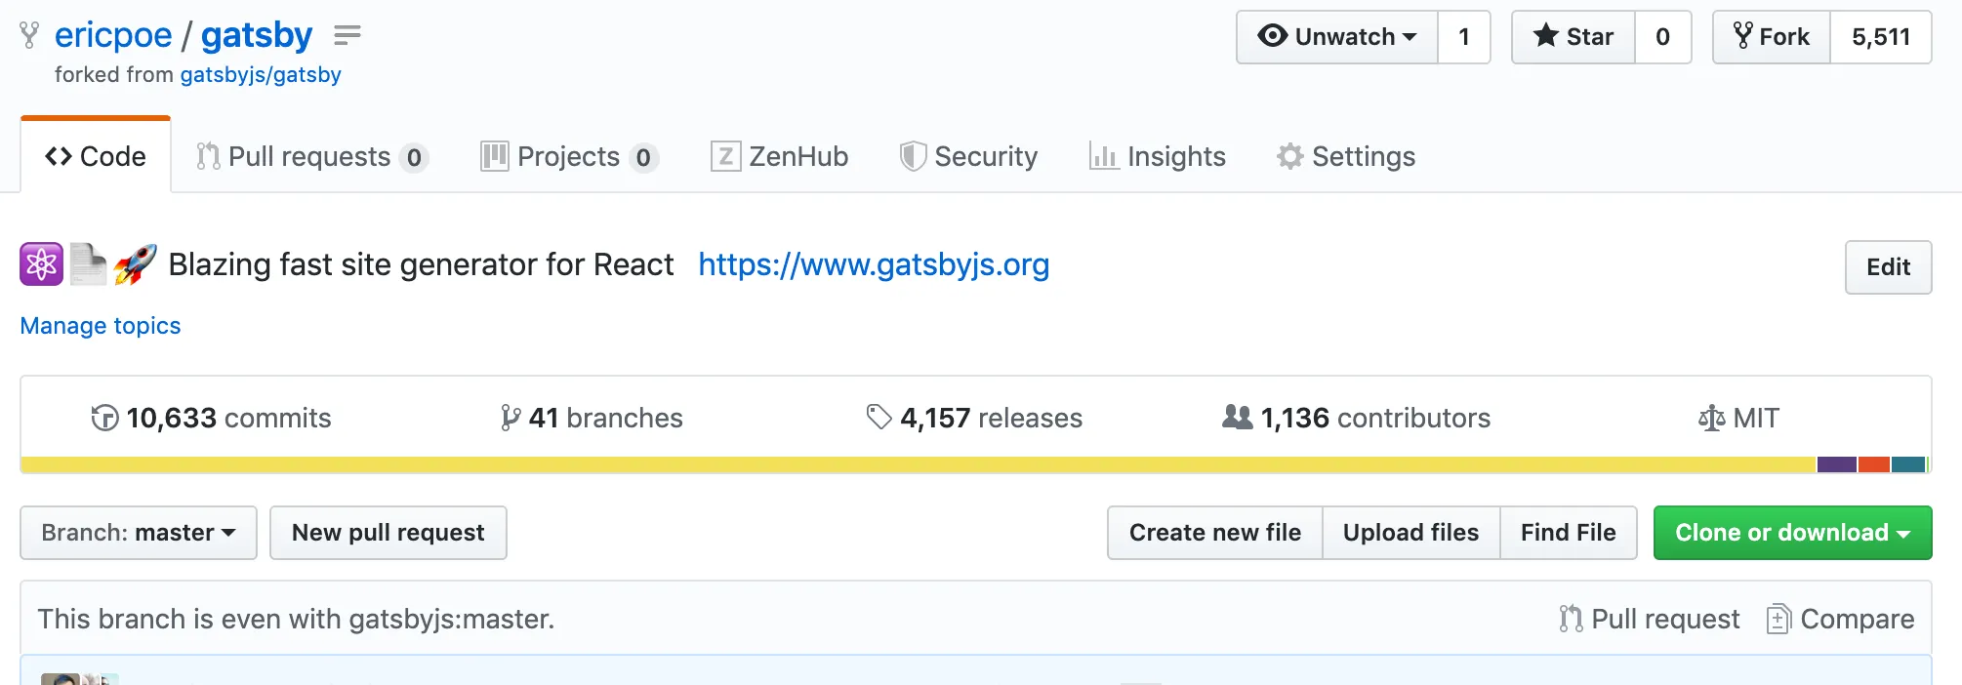Click the commits history clock icon

coord(104,418)
